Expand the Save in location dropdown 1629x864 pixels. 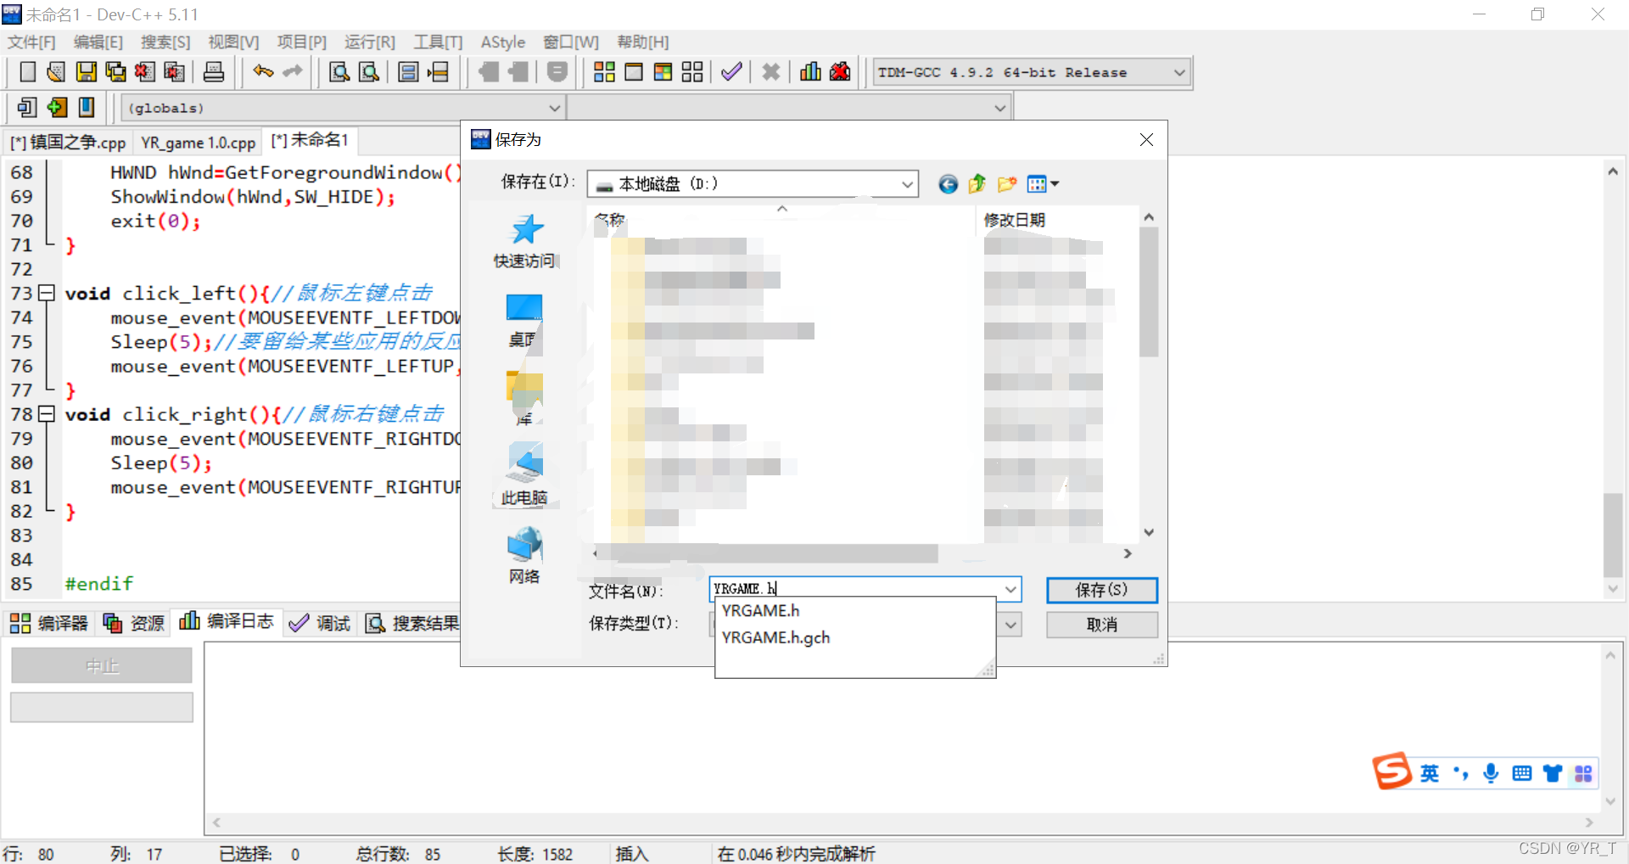tap(907, 184)
